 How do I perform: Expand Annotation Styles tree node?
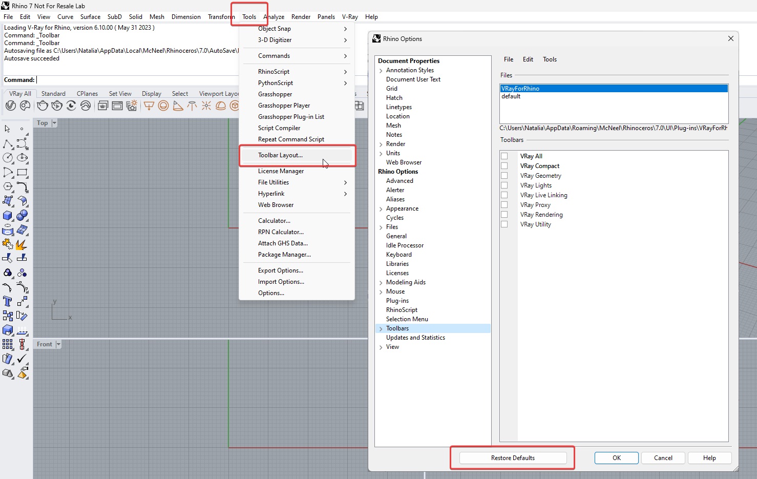pyautogui.click(x=381, y=71)
